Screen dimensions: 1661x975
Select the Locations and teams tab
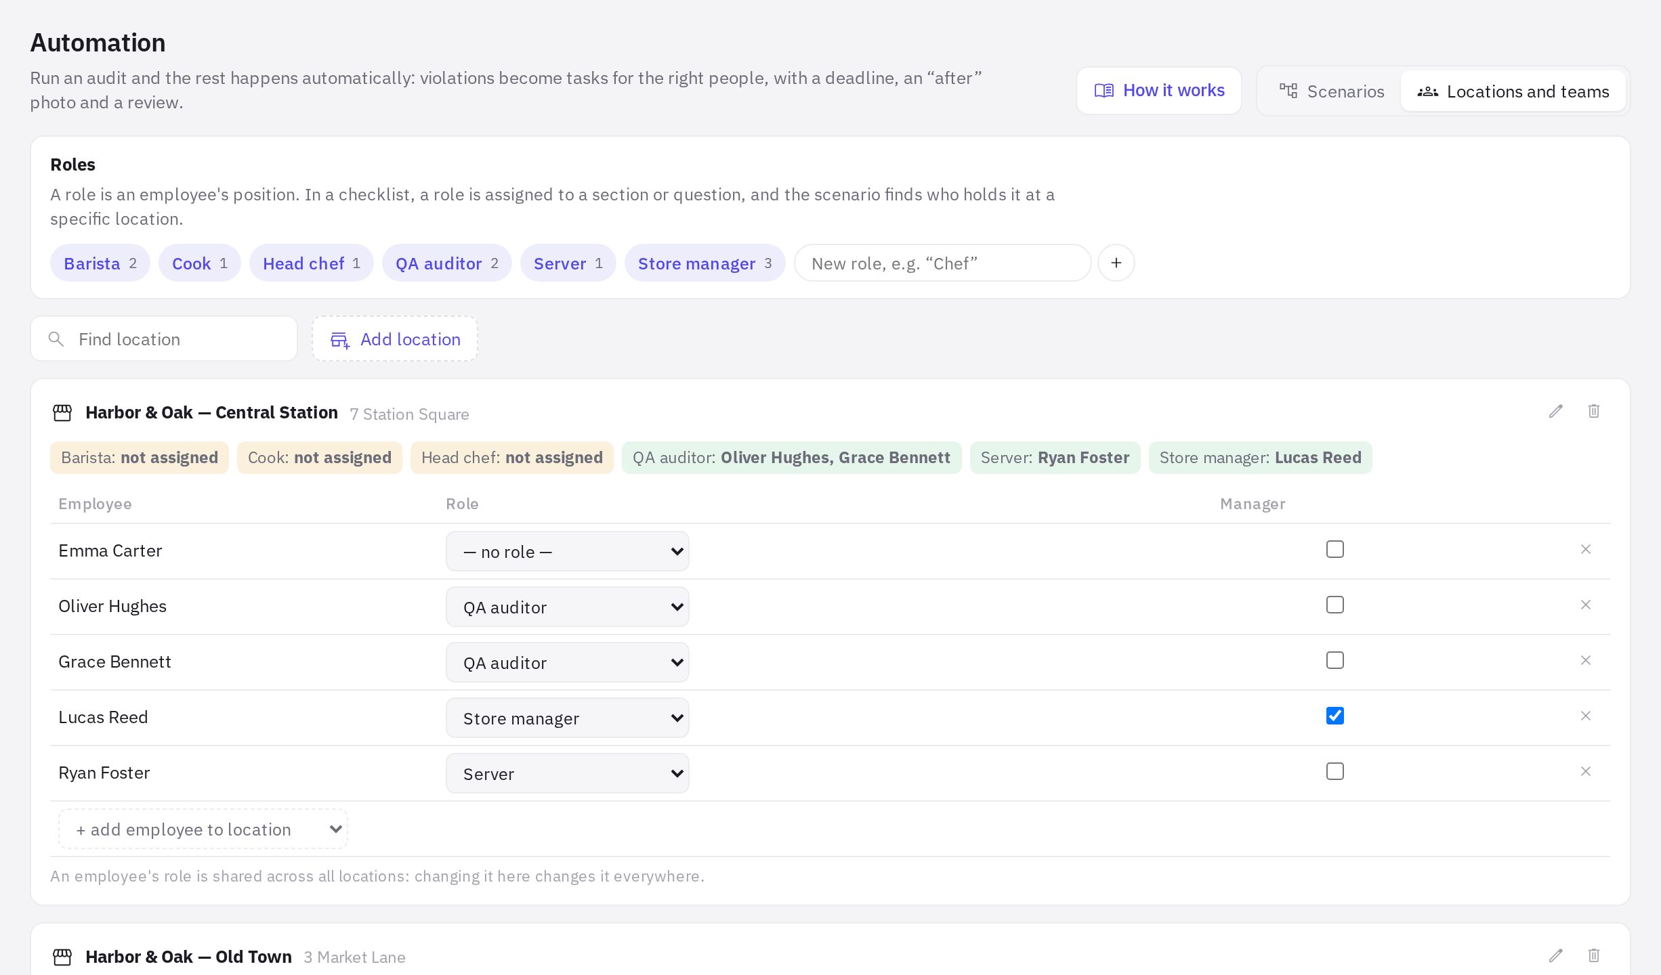[1513, 91]
